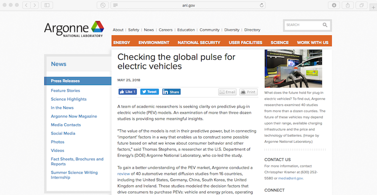Print the article
Screen dimensions: 377x195
pos(248,92)
